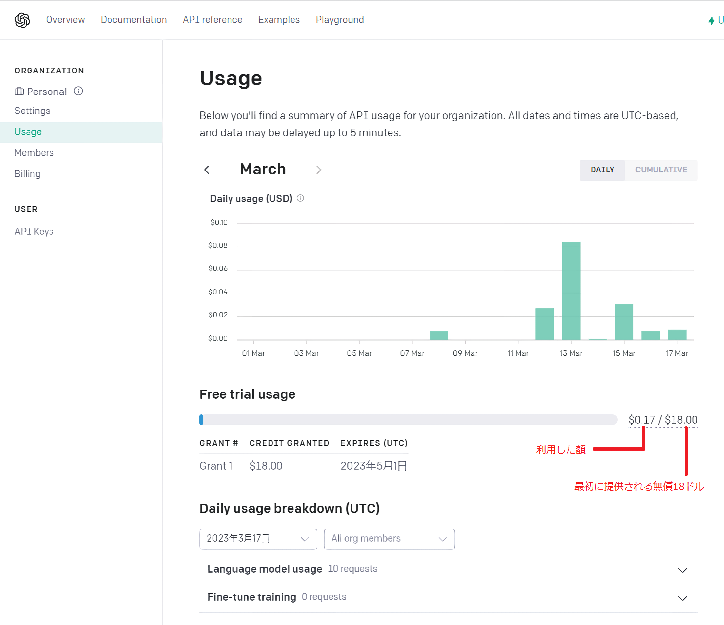Screen dimensions: 724x625
Task: Open the 2023年3月17日 date dropdown
Action: [x=258, y=539]
